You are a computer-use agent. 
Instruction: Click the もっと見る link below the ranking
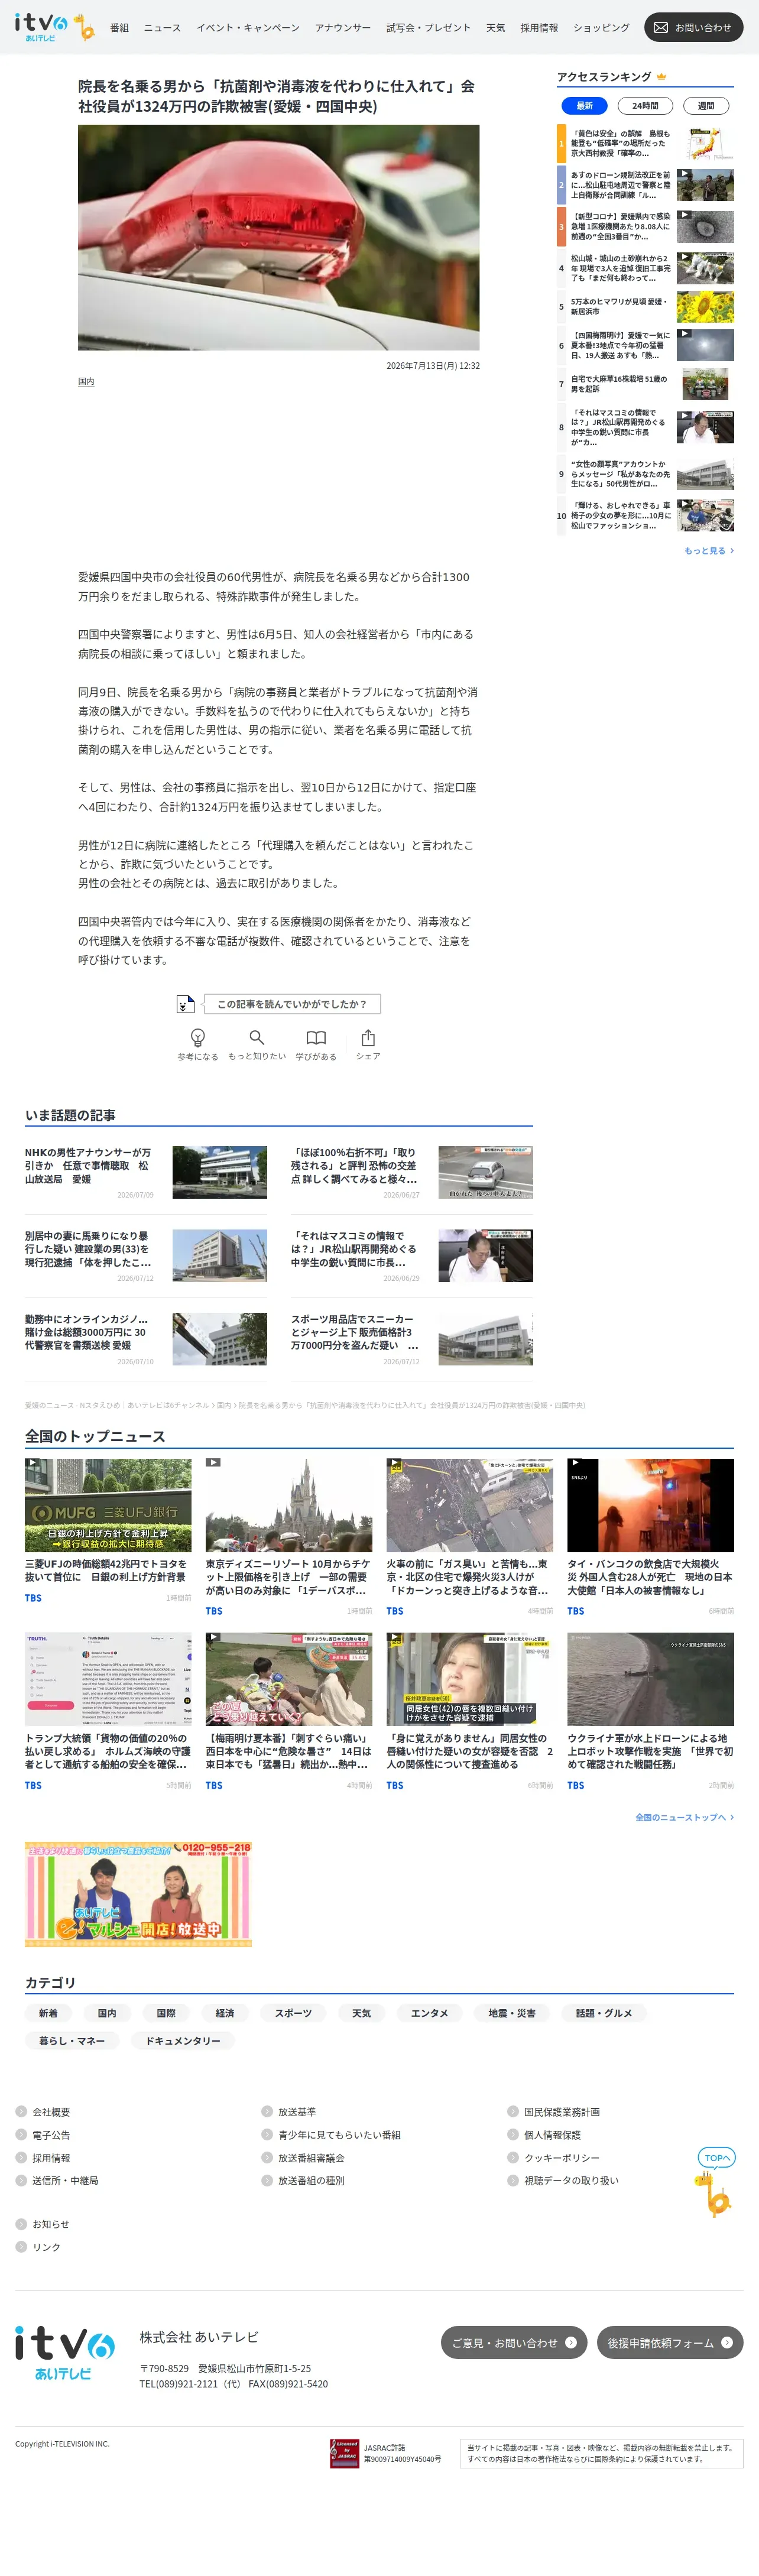click(708, 550)
